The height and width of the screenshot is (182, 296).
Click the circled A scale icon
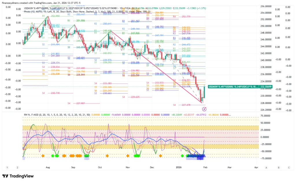tap(269, 167)
